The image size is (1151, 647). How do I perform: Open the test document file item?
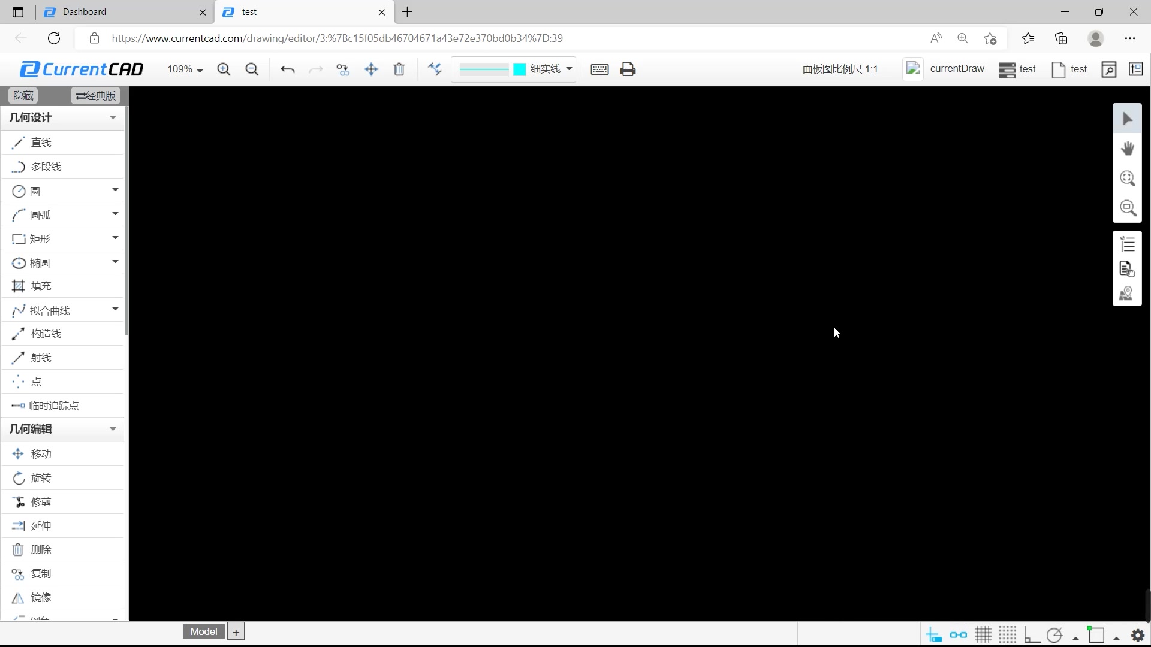tap(1070, 69)
